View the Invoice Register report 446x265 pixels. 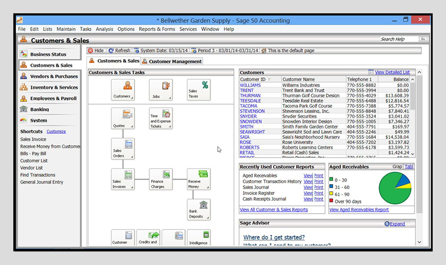click(309, 193)
